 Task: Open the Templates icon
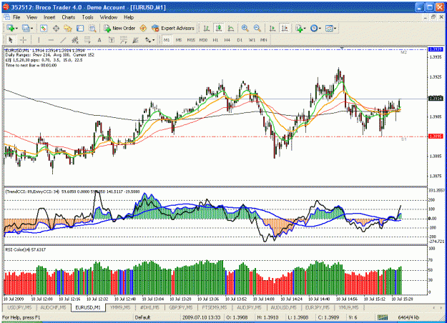(329, 28)
